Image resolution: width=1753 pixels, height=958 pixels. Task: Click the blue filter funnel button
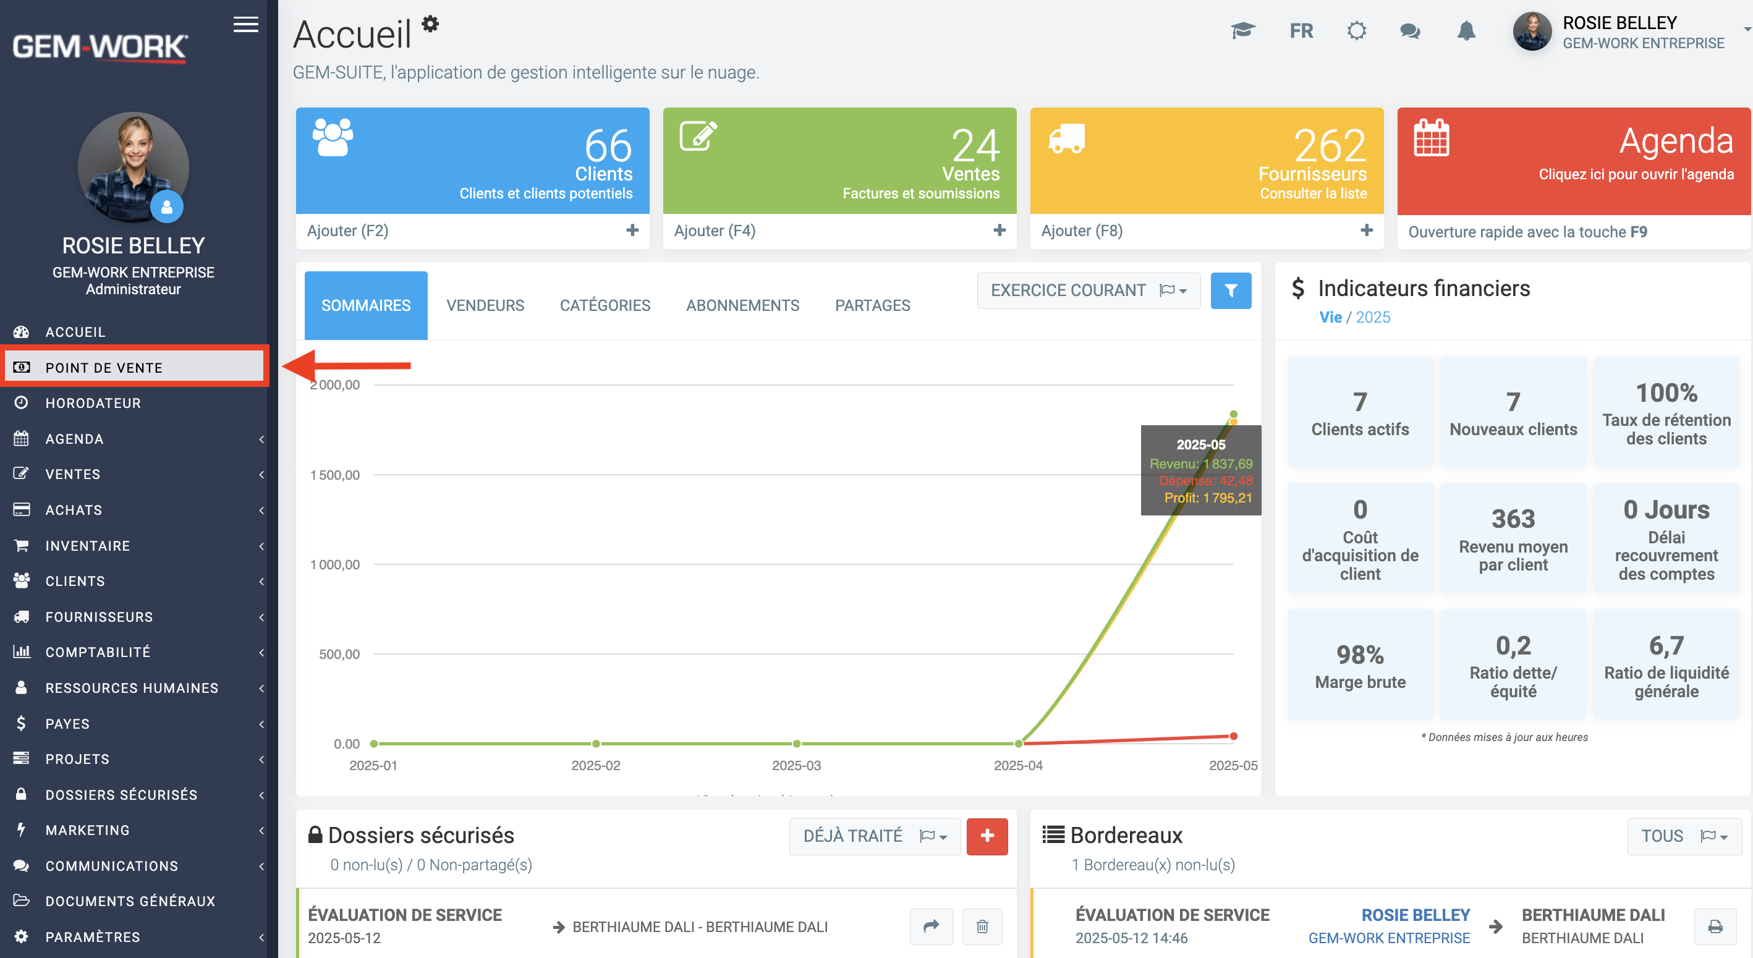[1230, 290]
